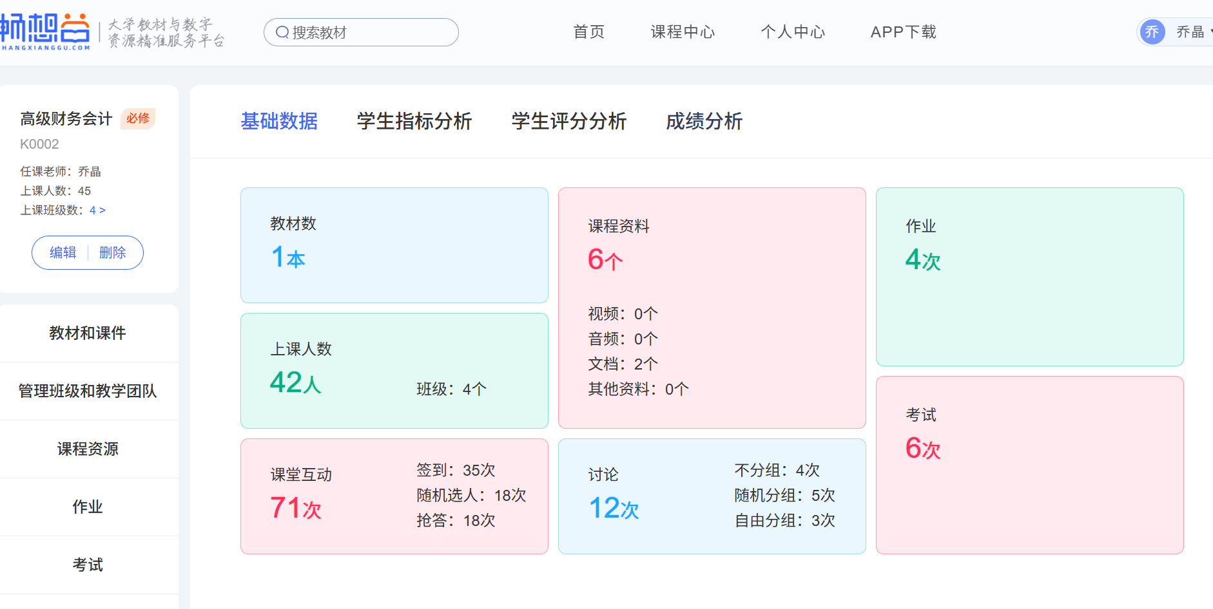Click the 课堂互动 71次 statistics card
Screen dimensions: 1213x609
[394, 496]
